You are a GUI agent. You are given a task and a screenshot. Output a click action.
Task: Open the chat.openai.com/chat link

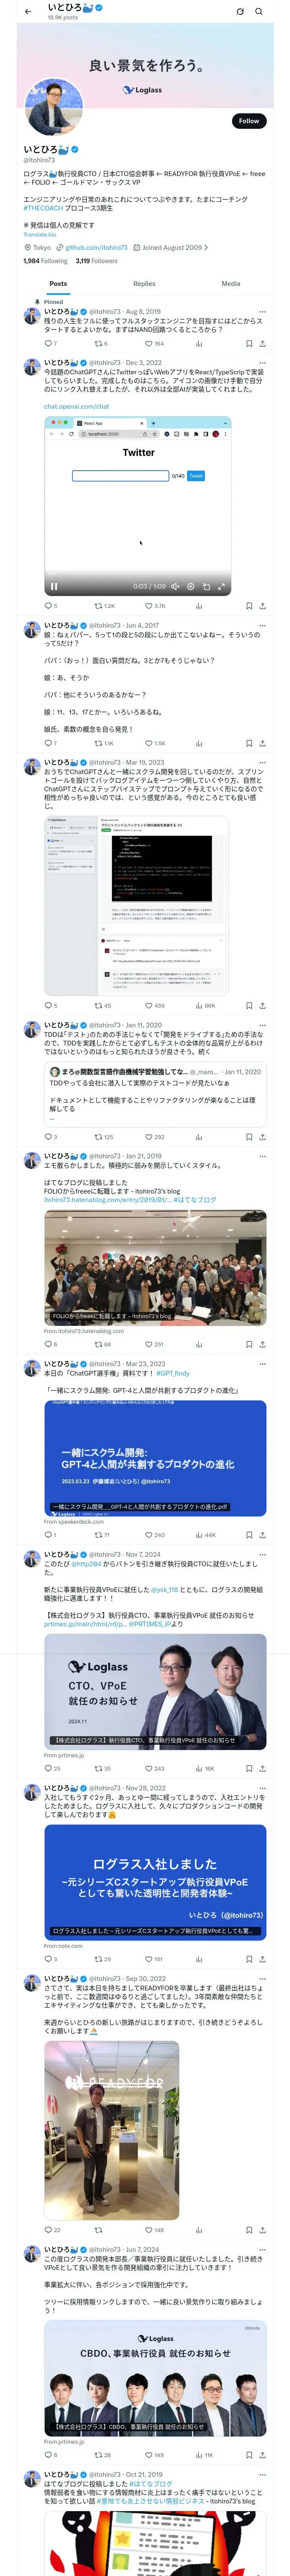(76, 407)
